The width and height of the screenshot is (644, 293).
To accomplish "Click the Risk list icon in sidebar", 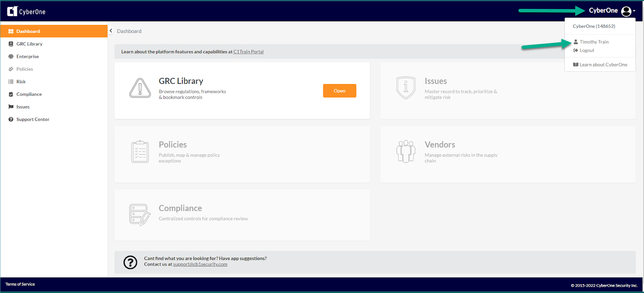I will point(11,82).
